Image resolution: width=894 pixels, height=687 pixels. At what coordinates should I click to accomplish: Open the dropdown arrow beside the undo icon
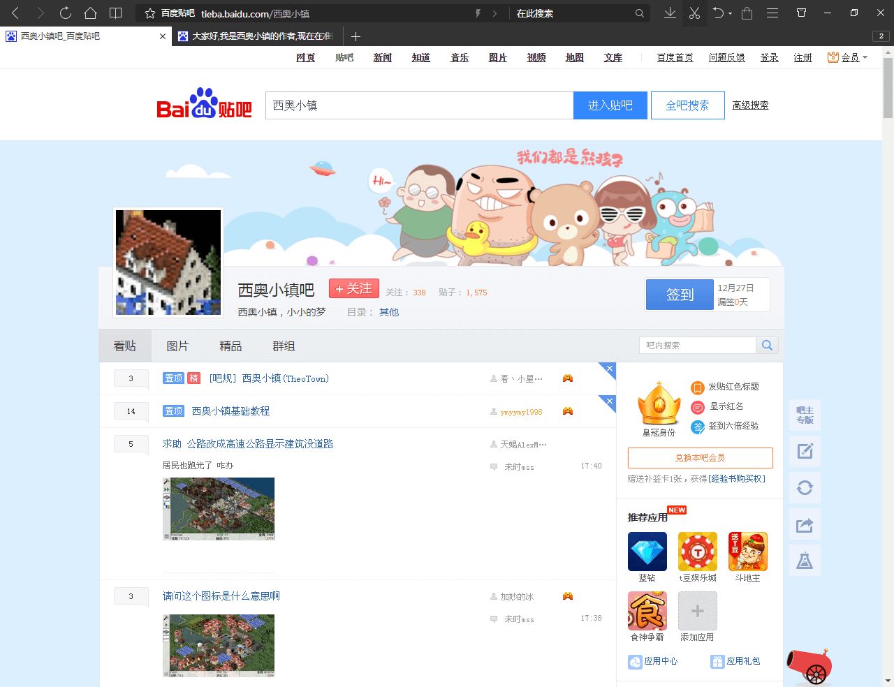(x=731, y=13)
